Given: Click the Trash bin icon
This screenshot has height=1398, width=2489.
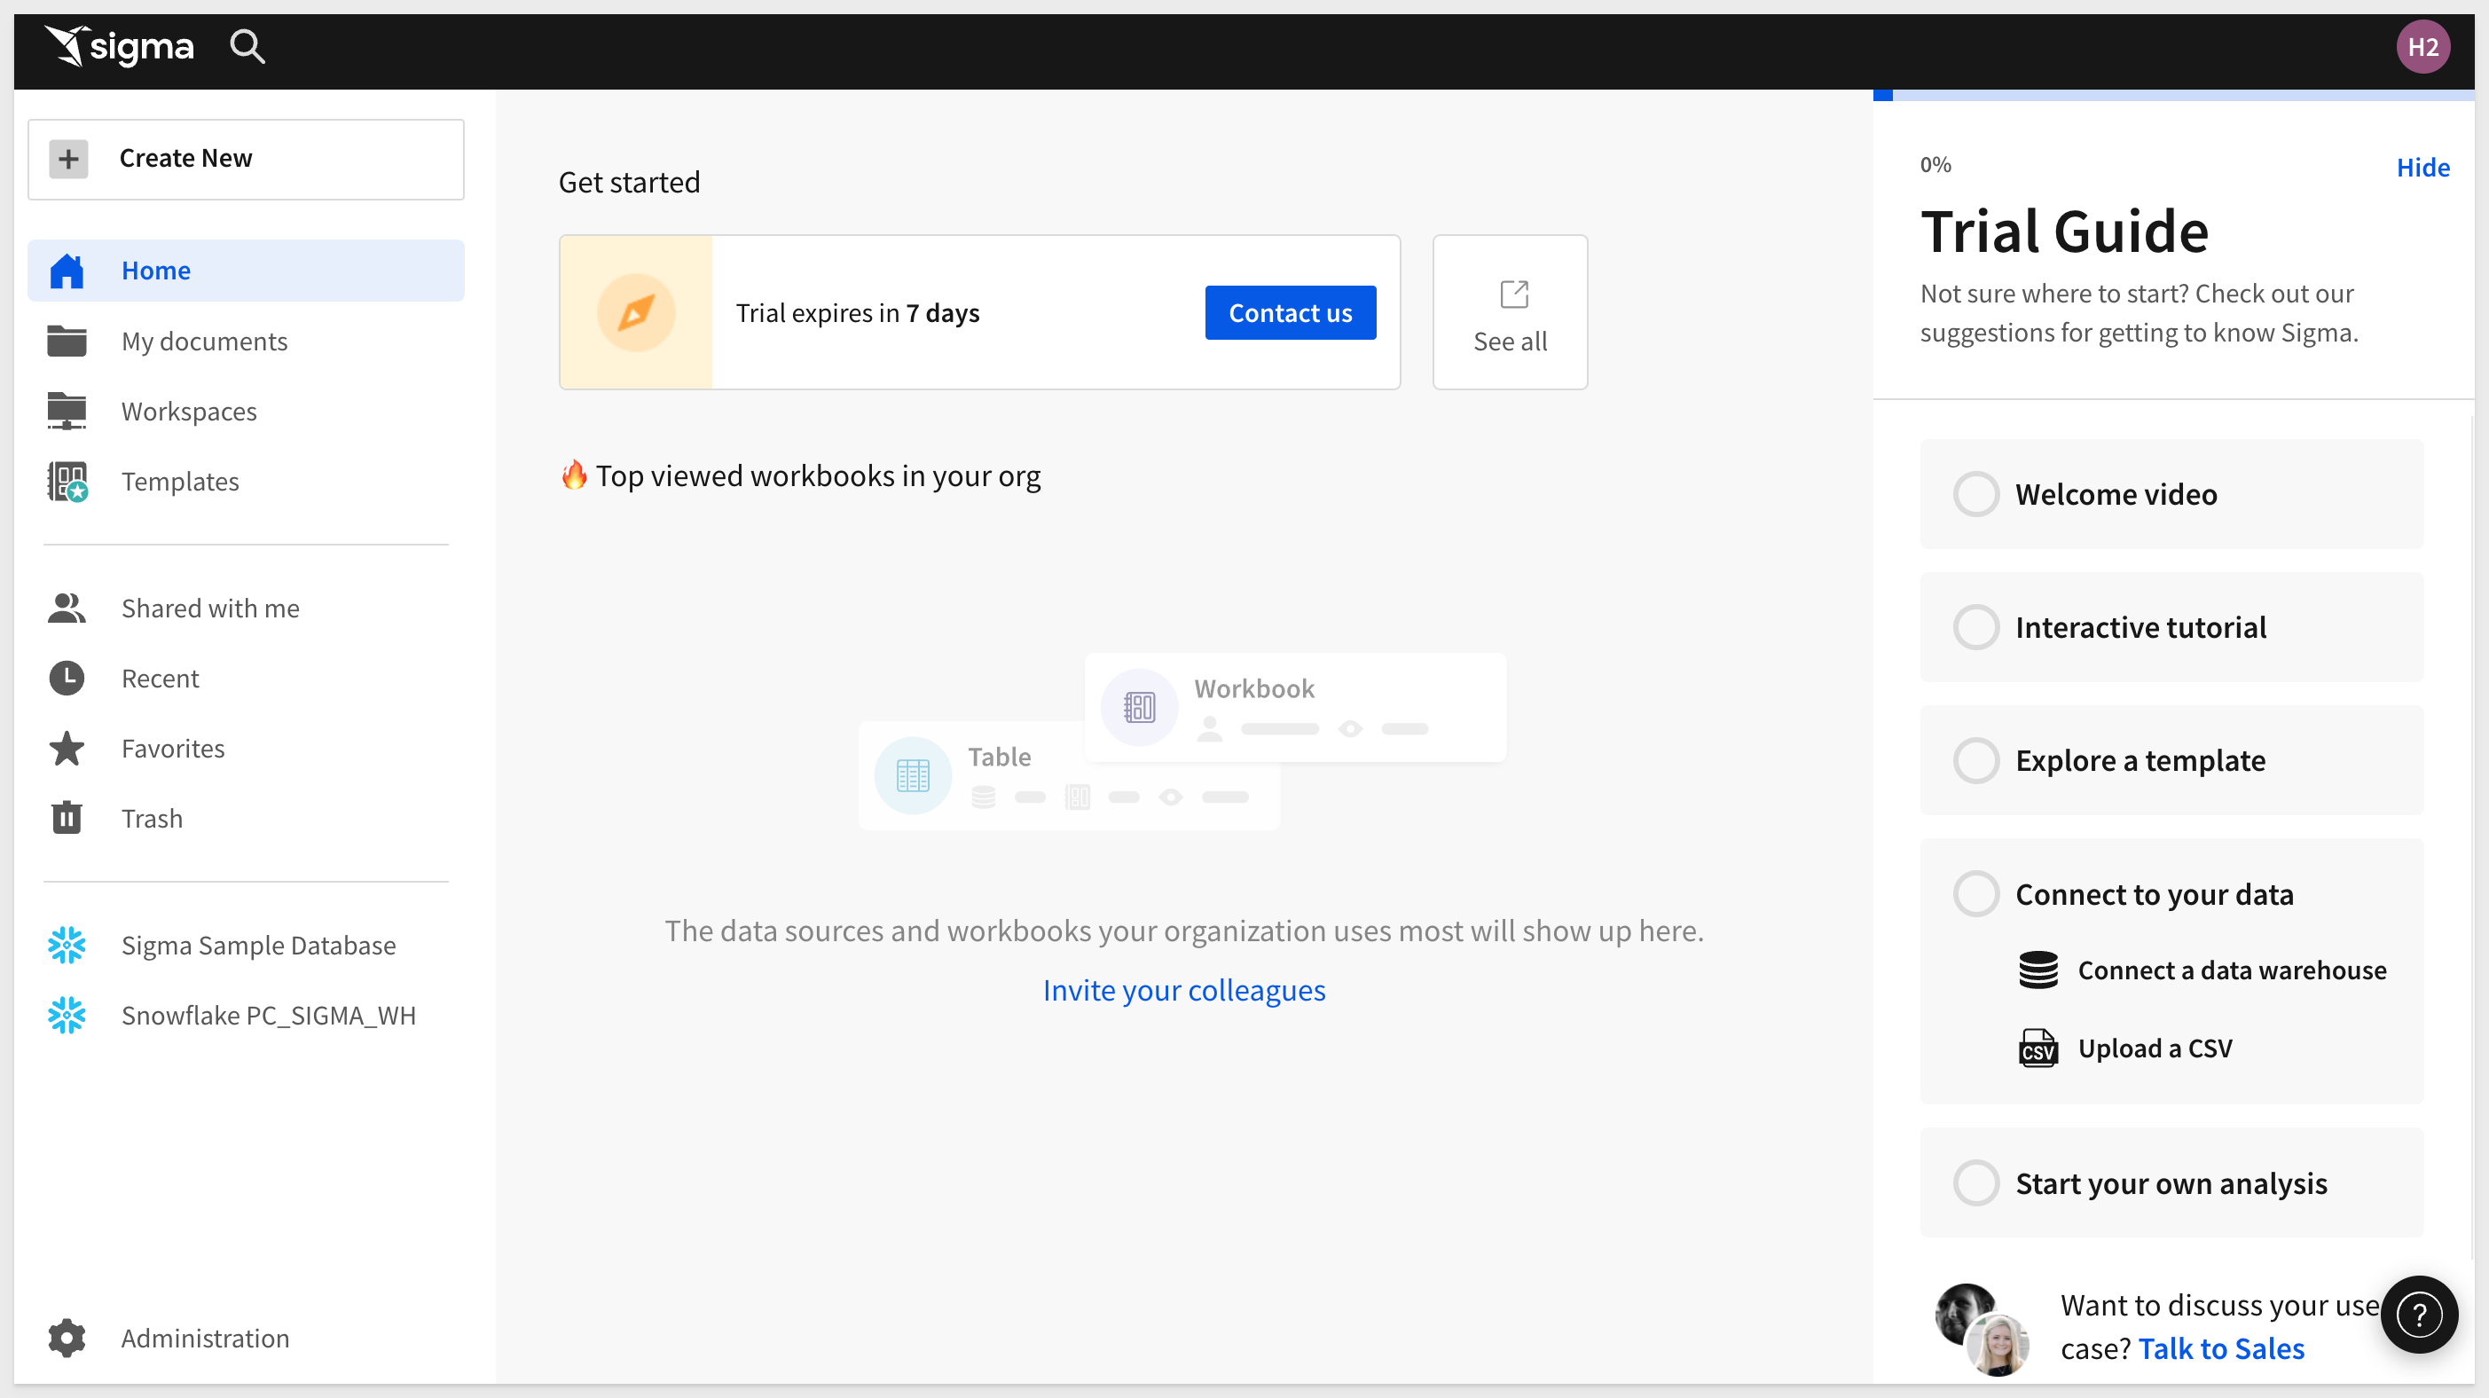Looking at the screenshot, I should click(x=67, y=817).
